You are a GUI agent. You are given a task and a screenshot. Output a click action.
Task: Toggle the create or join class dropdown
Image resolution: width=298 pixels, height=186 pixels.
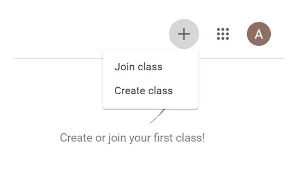click(x=184, y=34)
